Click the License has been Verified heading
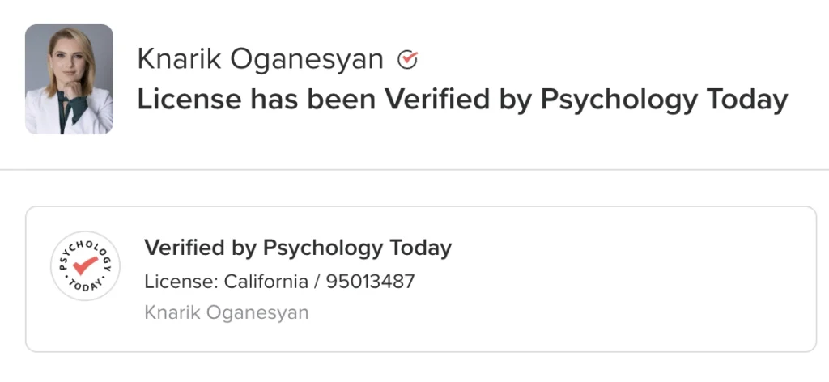The image size is (829, 382). (x=462, y=100)
